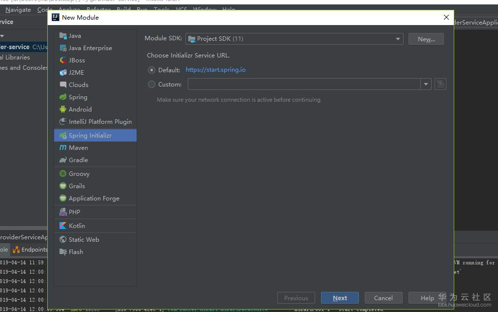Select the Kotlin module icon
Image resolution: width=498 pixels, height=312 pixels.
point(63,226)
